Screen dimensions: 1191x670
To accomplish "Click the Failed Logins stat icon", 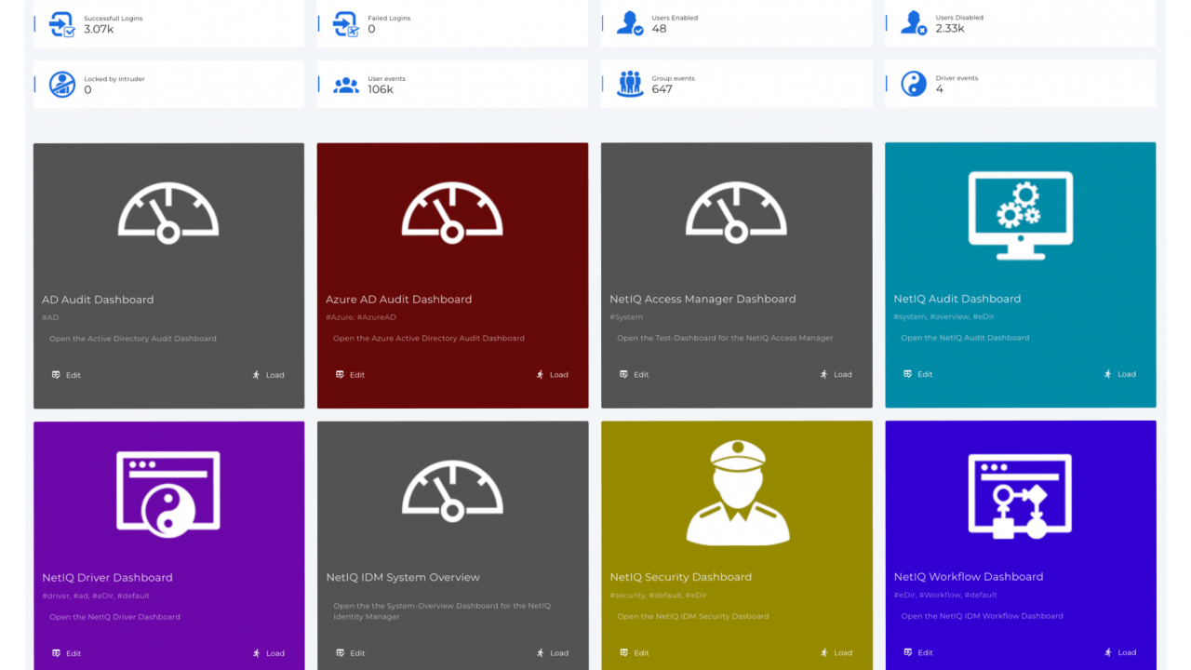I will pyautogui.click(x=346, y=24).
